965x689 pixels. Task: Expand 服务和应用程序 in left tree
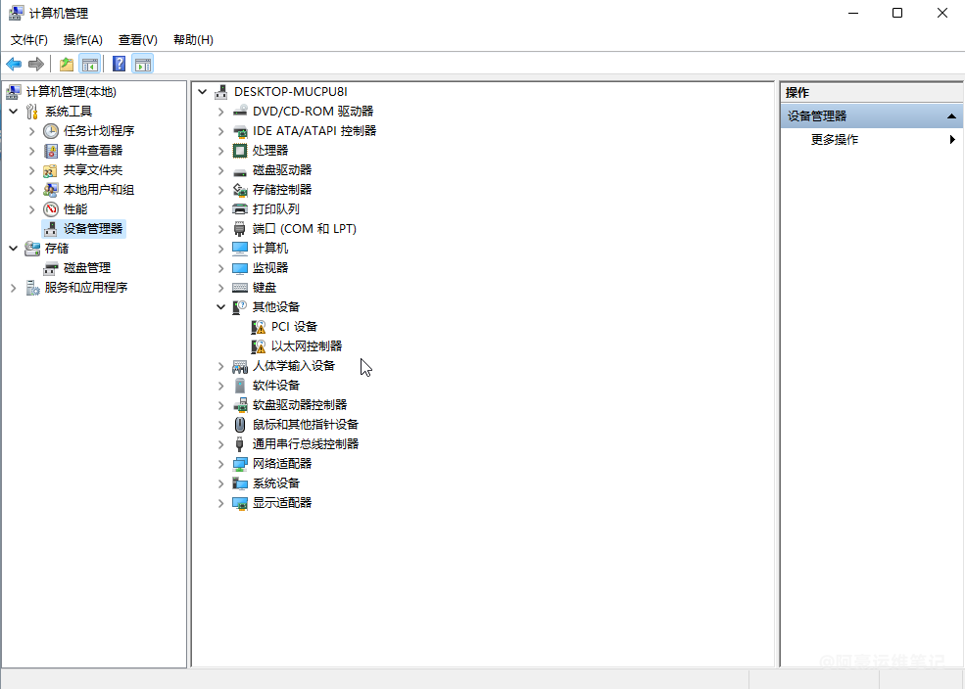(x=13, y=287)
